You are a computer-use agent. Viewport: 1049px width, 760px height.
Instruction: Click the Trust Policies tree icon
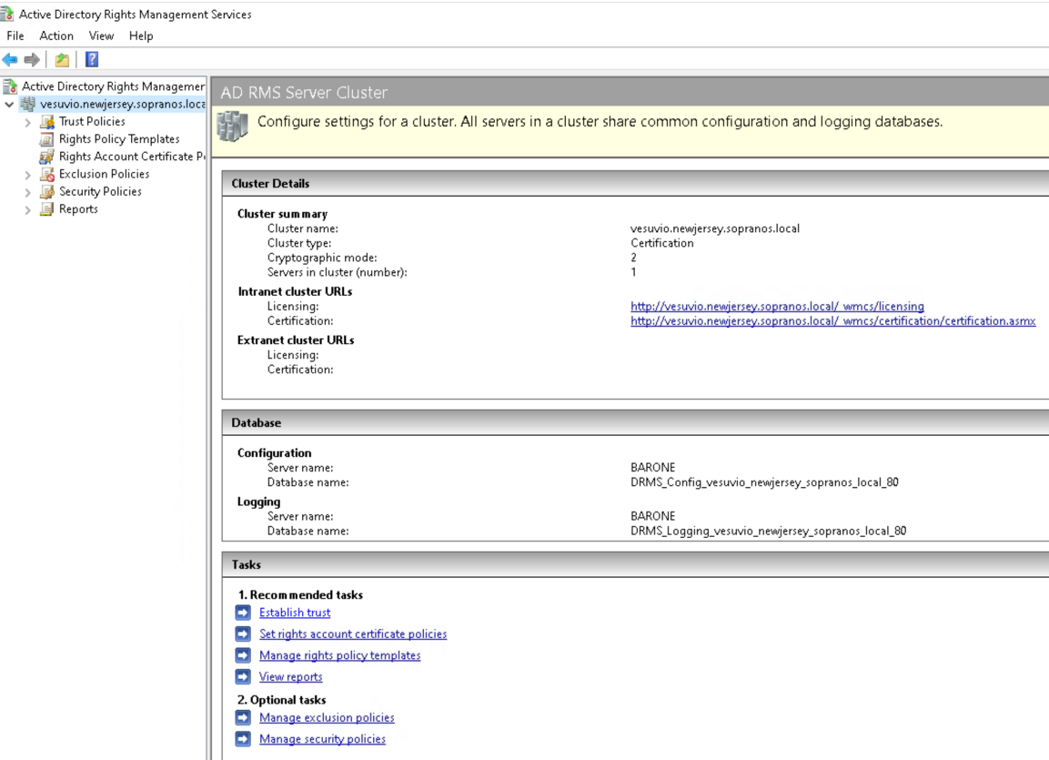coord(46,122)
